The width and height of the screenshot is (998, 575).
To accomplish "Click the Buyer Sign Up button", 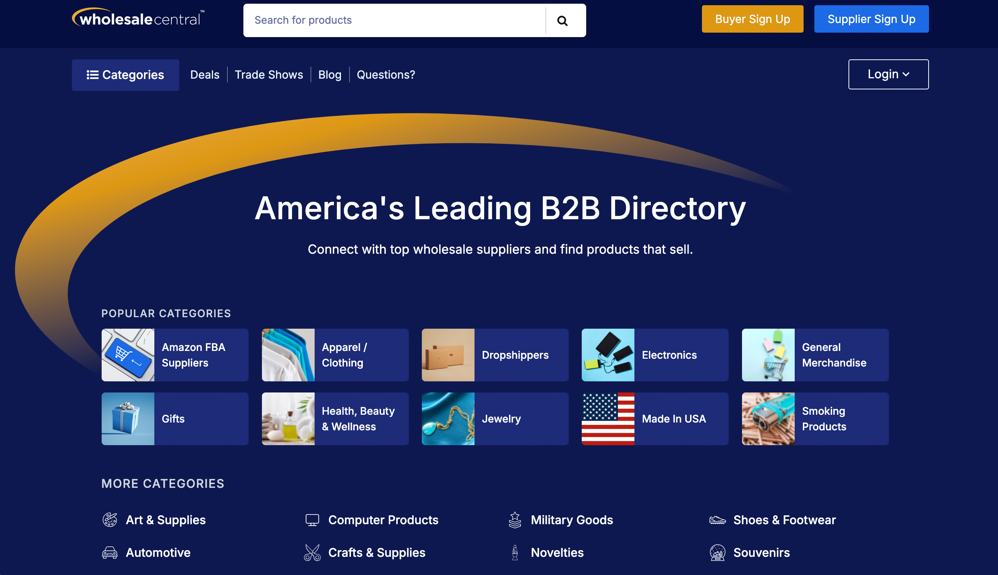I will coord(752,19).
